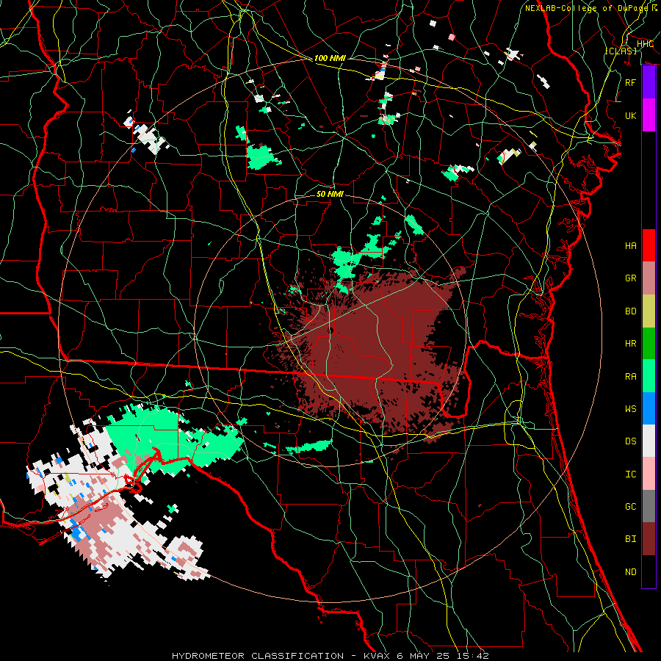Image resolution: width=661 pixels, height=661 pixels.
Task: Select the BD yellow legend block
Action: (649, 311)
